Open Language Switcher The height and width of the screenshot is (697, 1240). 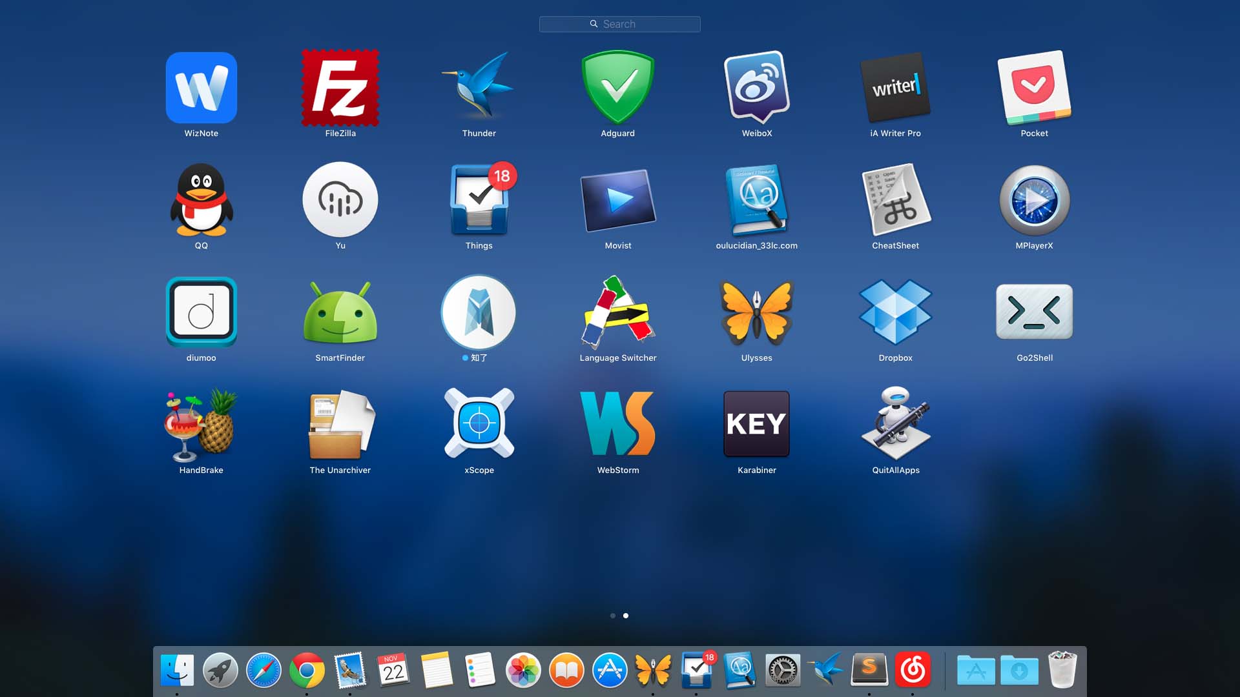(618, 312)
